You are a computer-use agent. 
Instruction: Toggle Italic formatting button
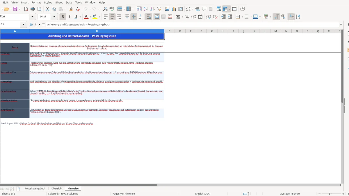click(x=69, y=17)
